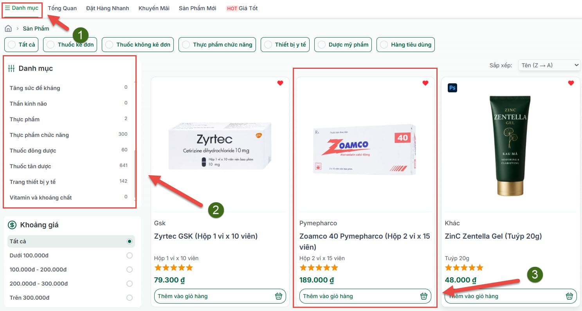Screen dimensions: 582x311
Task: Click the home breadcrumb icon
Action: [8, 29]
